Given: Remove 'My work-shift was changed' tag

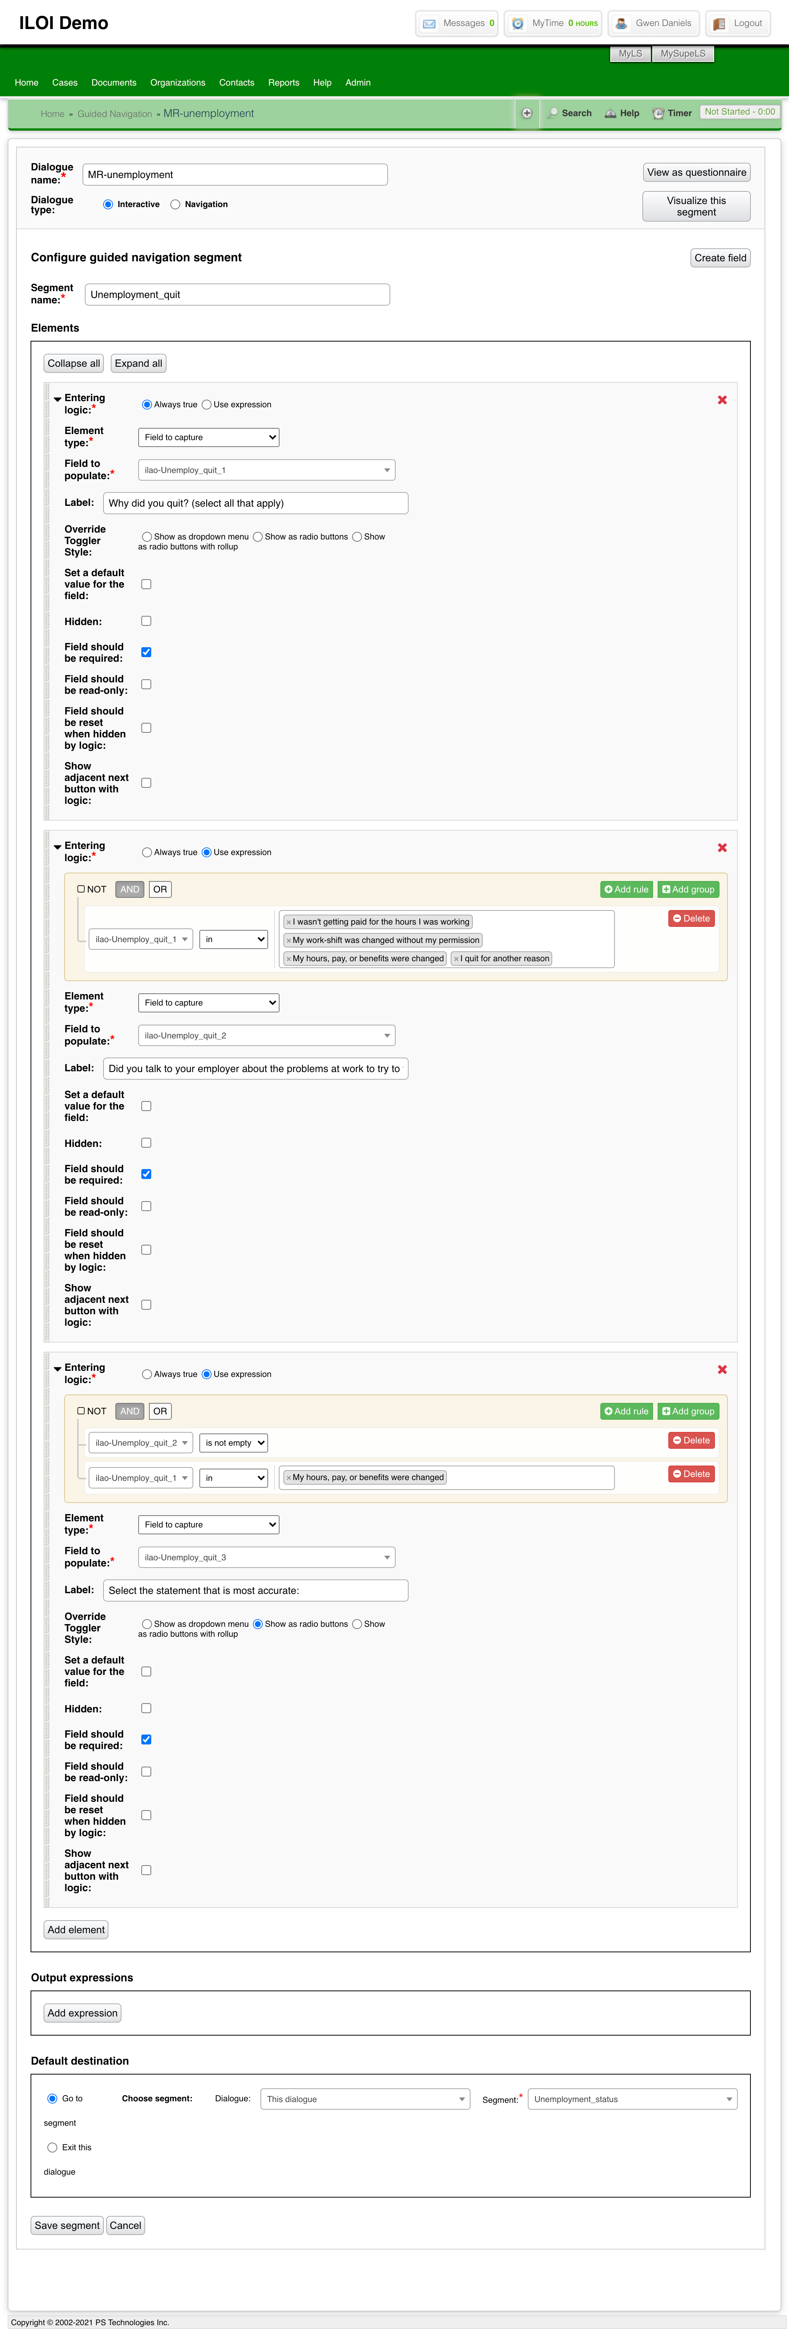Looking at the screenshot, I should point(288,940).
